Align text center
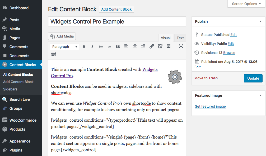This screenshot has height=156, width=266. [135, 46]
